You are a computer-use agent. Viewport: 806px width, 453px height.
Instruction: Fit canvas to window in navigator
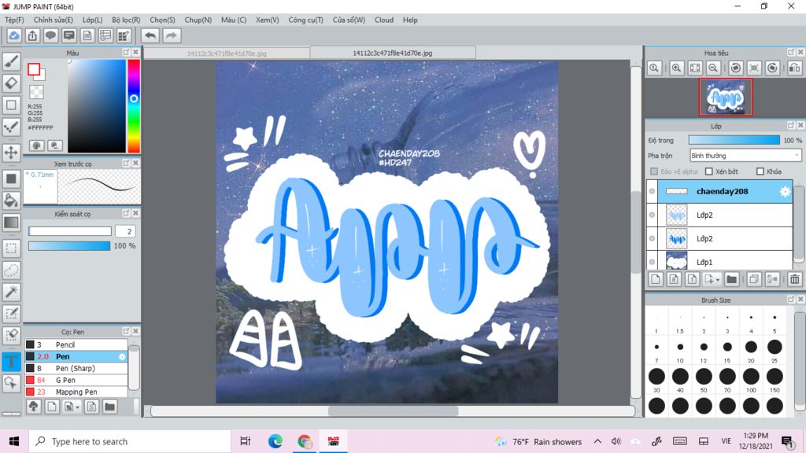point(695,68)
